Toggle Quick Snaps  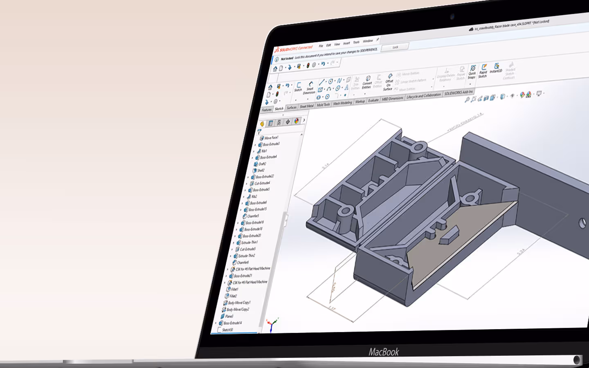(472, 72)
